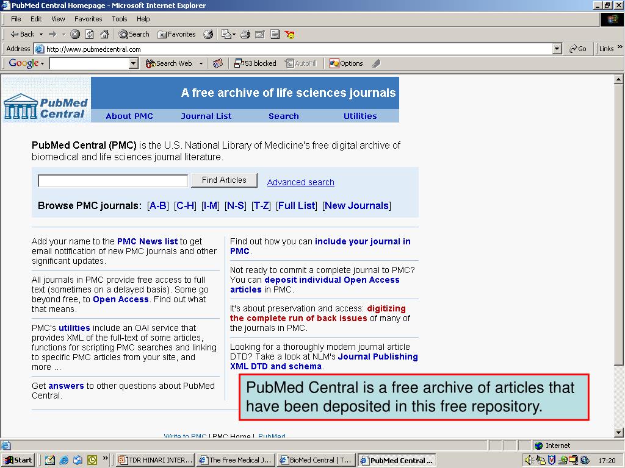The image size is (625, 468).
Task: Switch to The Free Medical J taskbar window
Action: click(235, 460)
